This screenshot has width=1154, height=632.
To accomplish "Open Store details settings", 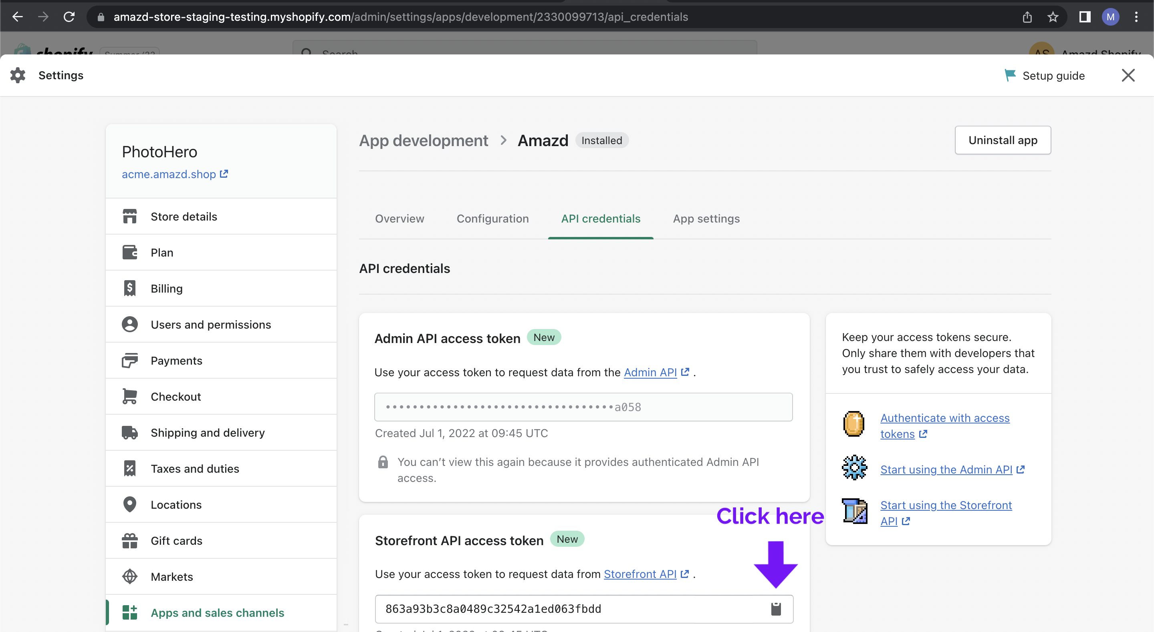I will coord(221,216).
